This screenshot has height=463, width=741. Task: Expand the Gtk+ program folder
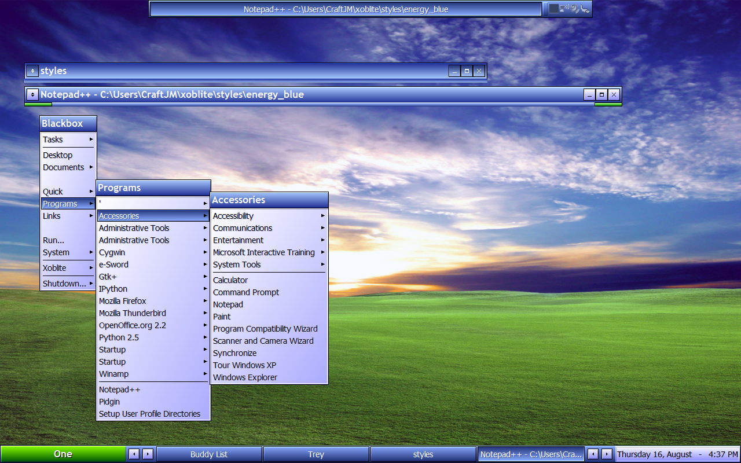coord(153,277)
